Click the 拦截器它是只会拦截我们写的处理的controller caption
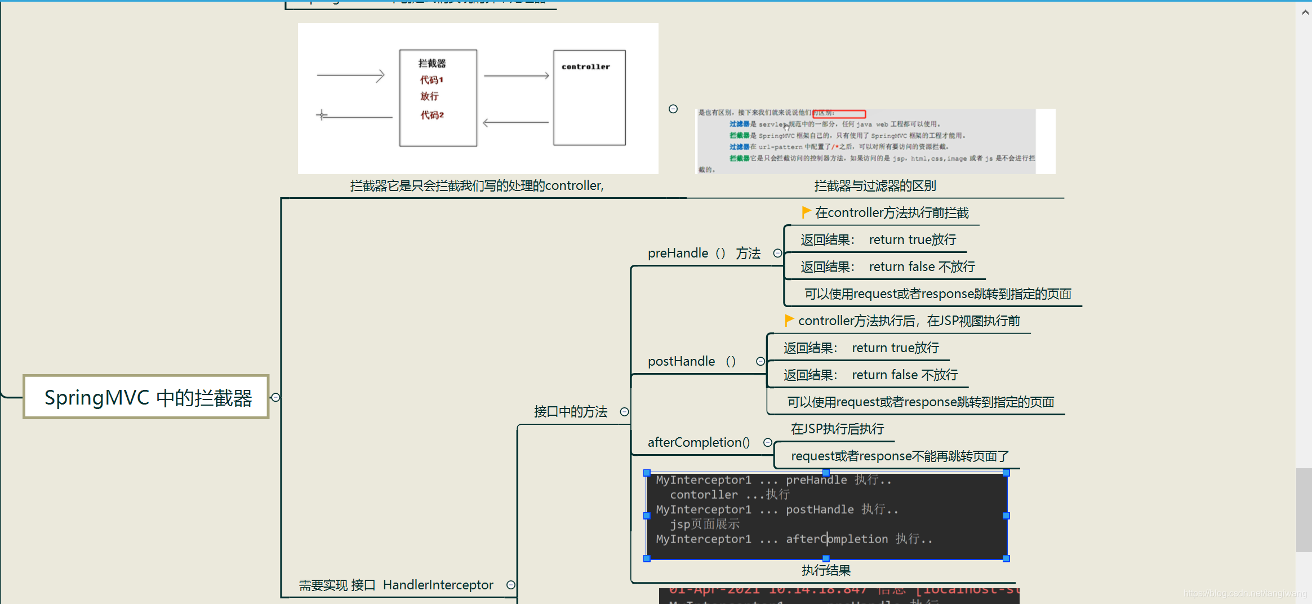Viewport: 1312px width, 604px height. [x=477, y=185]
